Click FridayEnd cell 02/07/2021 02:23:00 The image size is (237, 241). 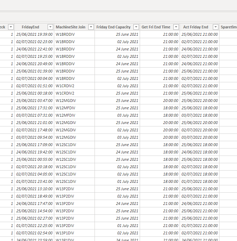point(34,42)
